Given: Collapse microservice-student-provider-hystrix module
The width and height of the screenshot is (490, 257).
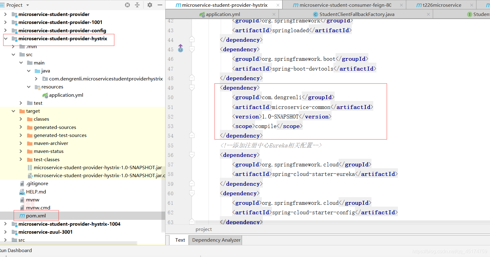Looking at the screenshot, I should [x=6, y=38].
